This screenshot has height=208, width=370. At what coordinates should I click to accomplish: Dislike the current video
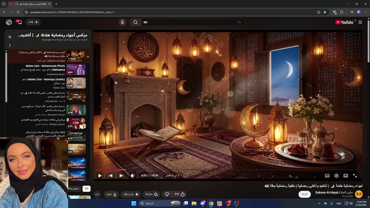(x=167, y=194)
